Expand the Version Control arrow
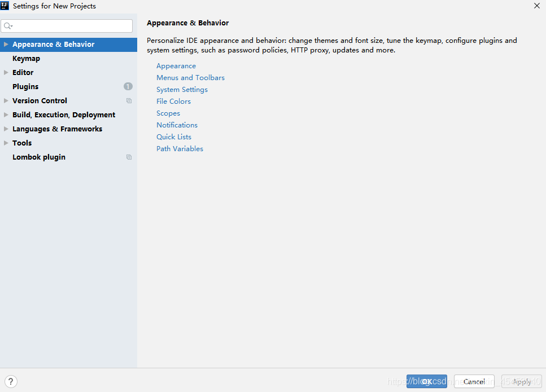The width and height of the screenshot is (546, 392). tap(6, 100)
